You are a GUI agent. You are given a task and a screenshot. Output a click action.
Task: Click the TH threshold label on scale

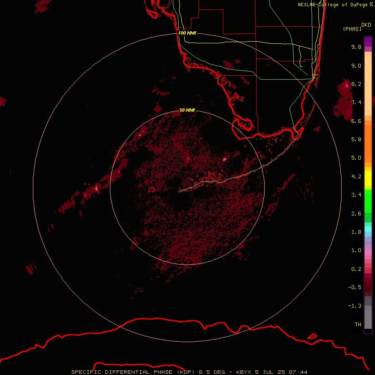(358, 324)
